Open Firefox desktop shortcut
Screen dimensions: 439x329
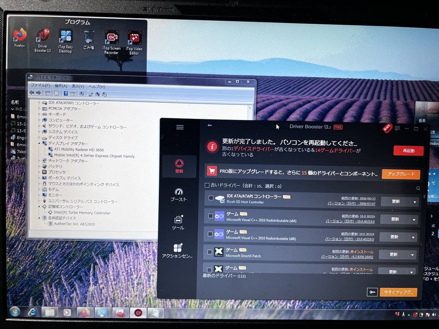tap(20, 38)
